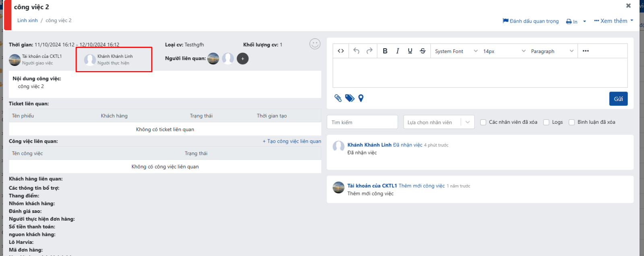The image size is (644, 256).
Task: Enable the 'Các nhân viên đã xóa' checkbox
Action: tap(483, 122)
